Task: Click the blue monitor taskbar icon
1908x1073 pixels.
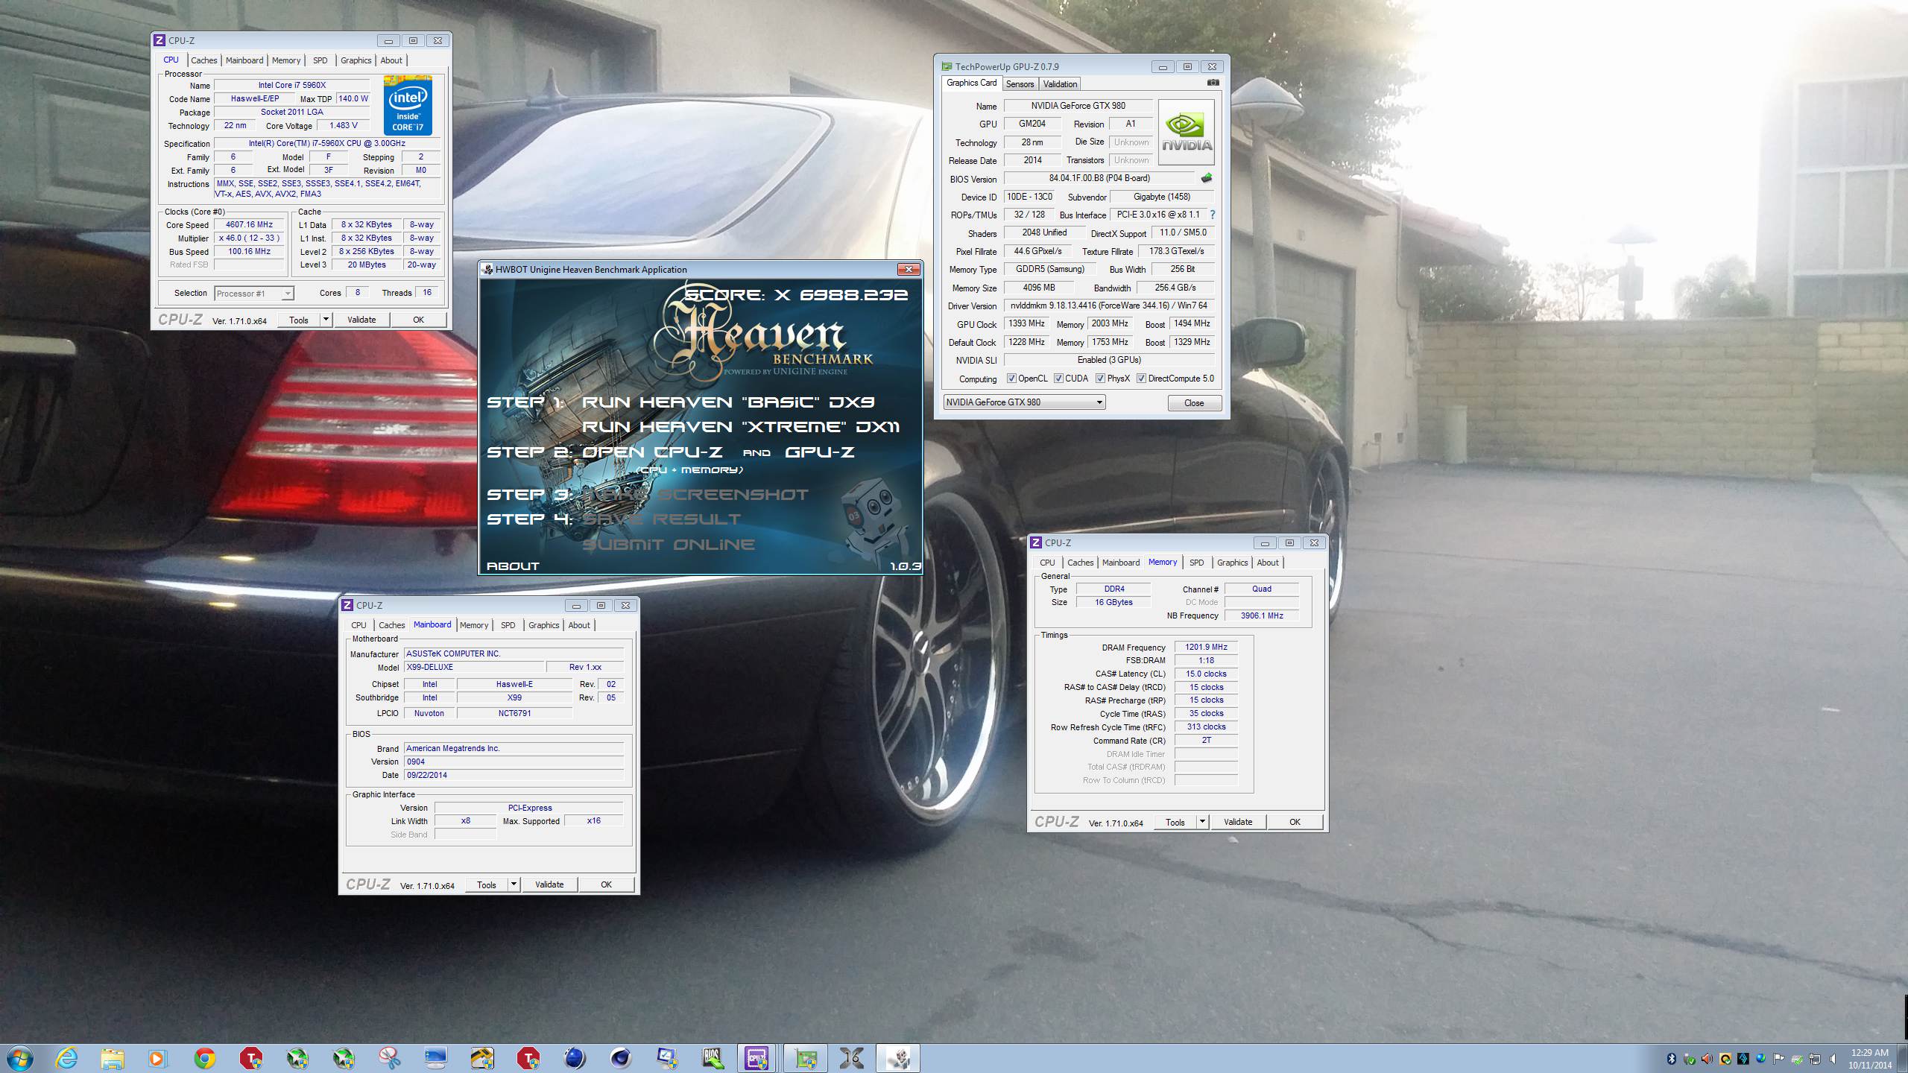Action: pyautogui.click(x=435, y=1058)
